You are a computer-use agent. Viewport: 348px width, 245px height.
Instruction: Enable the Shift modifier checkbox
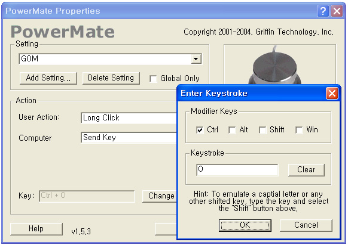(262, 130)
